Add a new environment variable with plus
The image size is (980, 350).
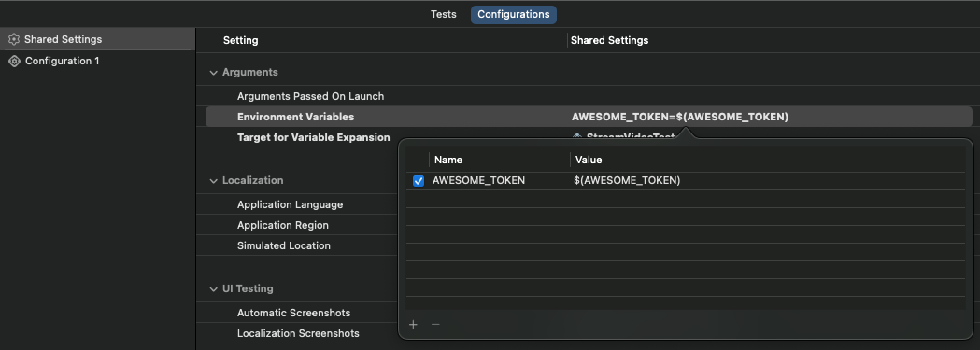[x=413, y=325]
